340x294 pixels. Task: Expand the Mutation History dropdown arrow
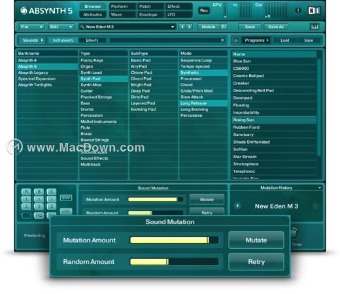[319, 188]
